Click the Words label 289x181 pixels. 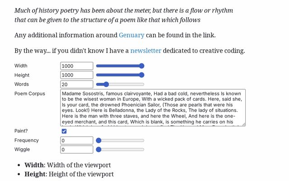(22, 84)
